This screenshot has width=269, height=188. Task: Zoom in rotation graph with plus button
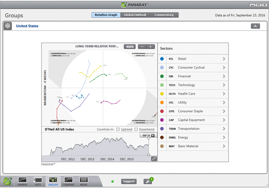151,47
